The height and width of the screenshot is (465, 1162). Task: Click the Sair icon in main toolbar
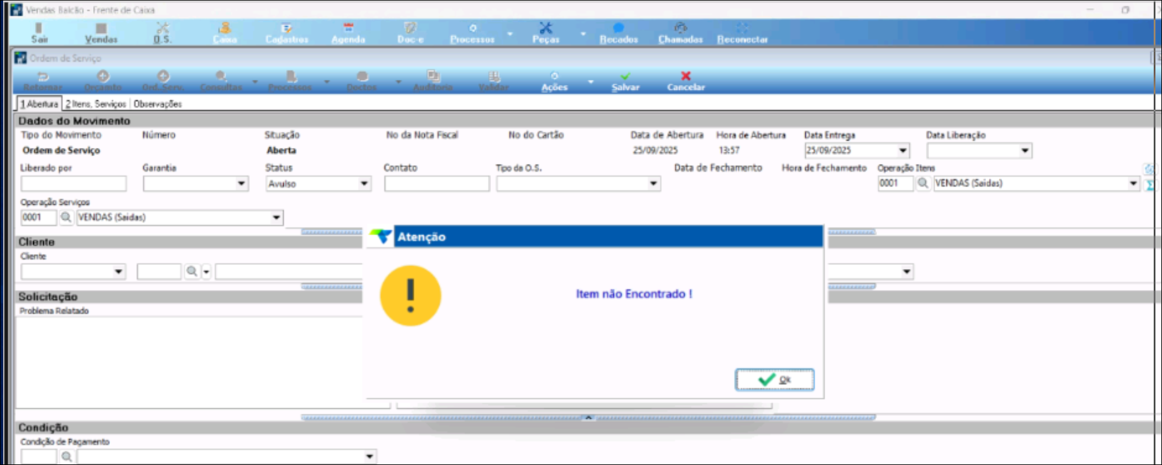pos(39,29)
